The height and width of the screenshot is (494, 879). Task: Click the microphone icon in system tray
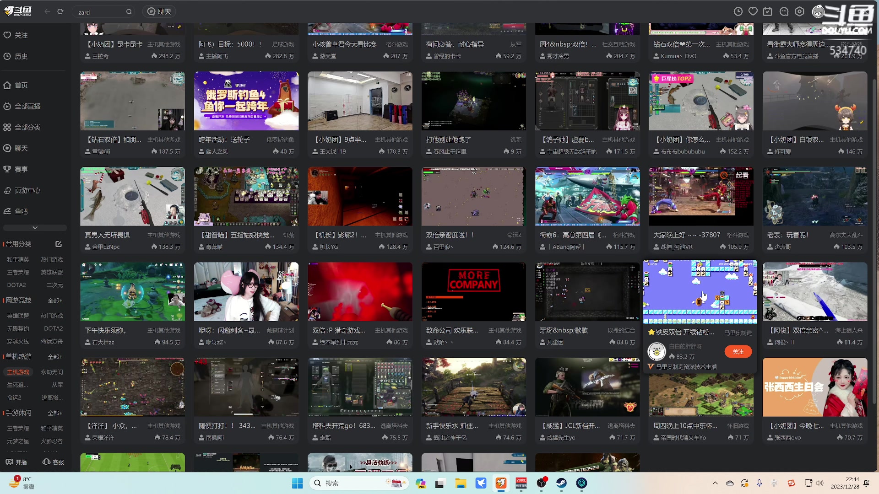[760, 483]
